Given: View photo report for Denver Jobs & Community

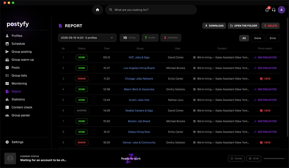Looking at the screenshot, I should pyautogui.click(x=265, y=142).
